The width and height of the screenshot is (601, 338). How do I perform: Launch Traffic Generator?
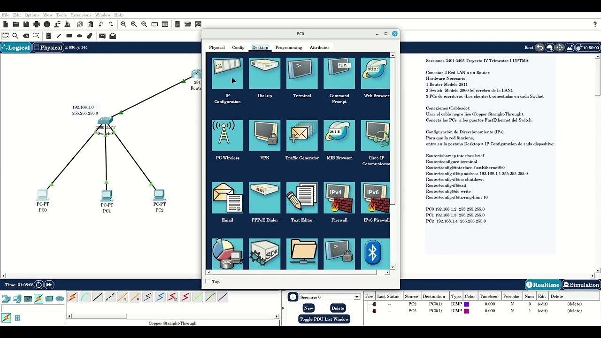pos(302,136)
